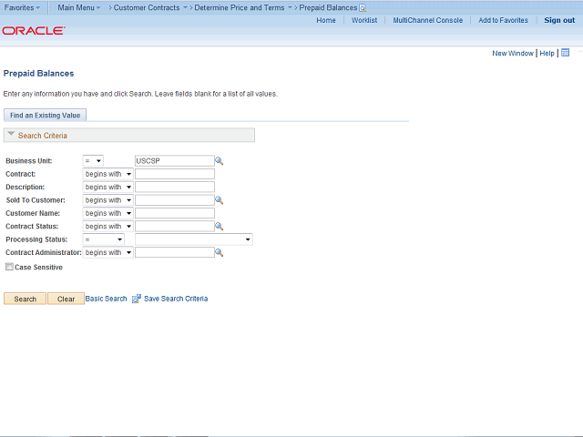The width and height of the screenshot is (583, 437).
Task: Open Contract Administrator lookup magnifier
Action: pos(219,253)
